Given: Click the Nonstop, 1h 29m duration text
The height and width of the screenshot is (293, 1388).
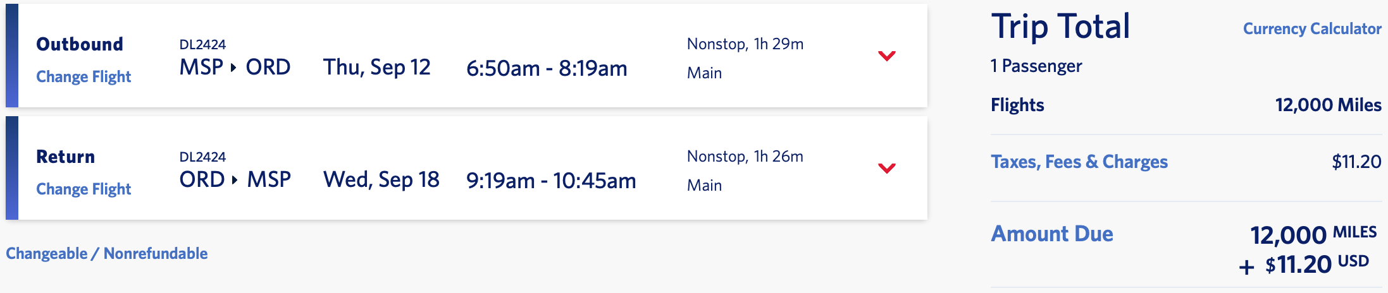Looking at the screenshot, I should point(745,44).
